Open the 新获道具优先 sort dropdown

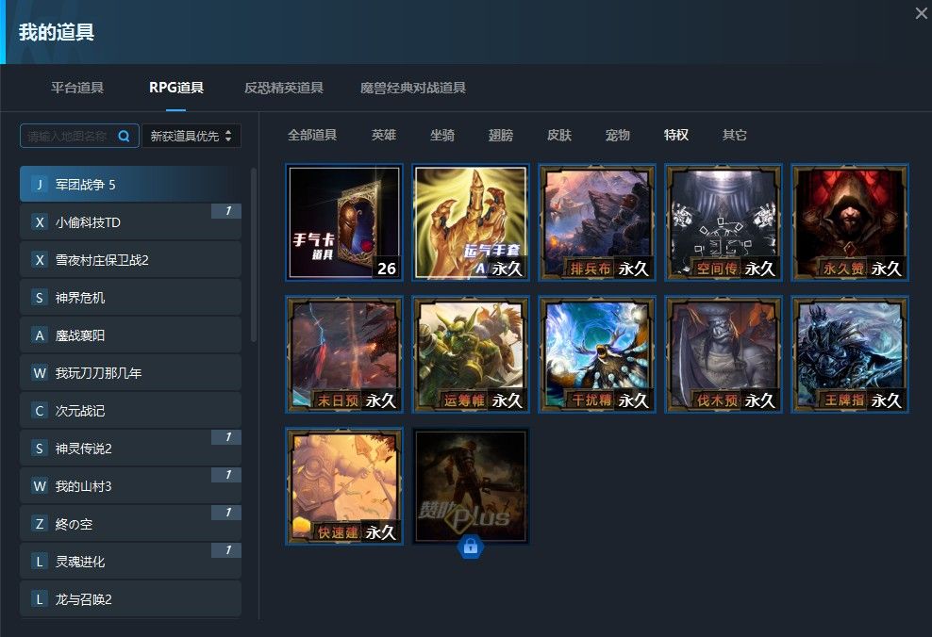coord(191,136)
